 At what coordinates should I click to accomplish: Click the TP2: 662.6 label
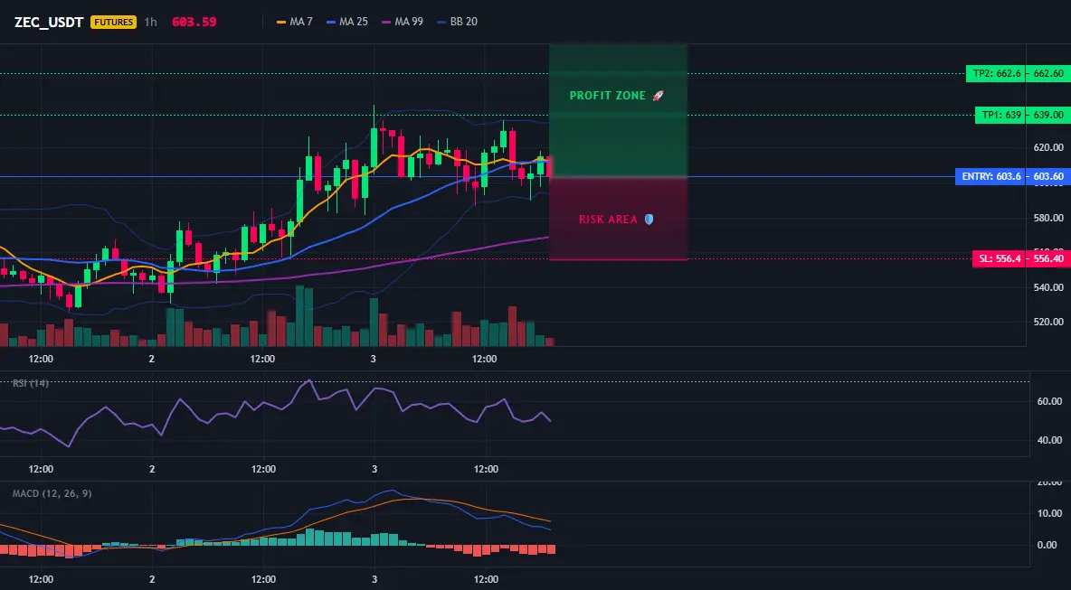tap(997, 74)
